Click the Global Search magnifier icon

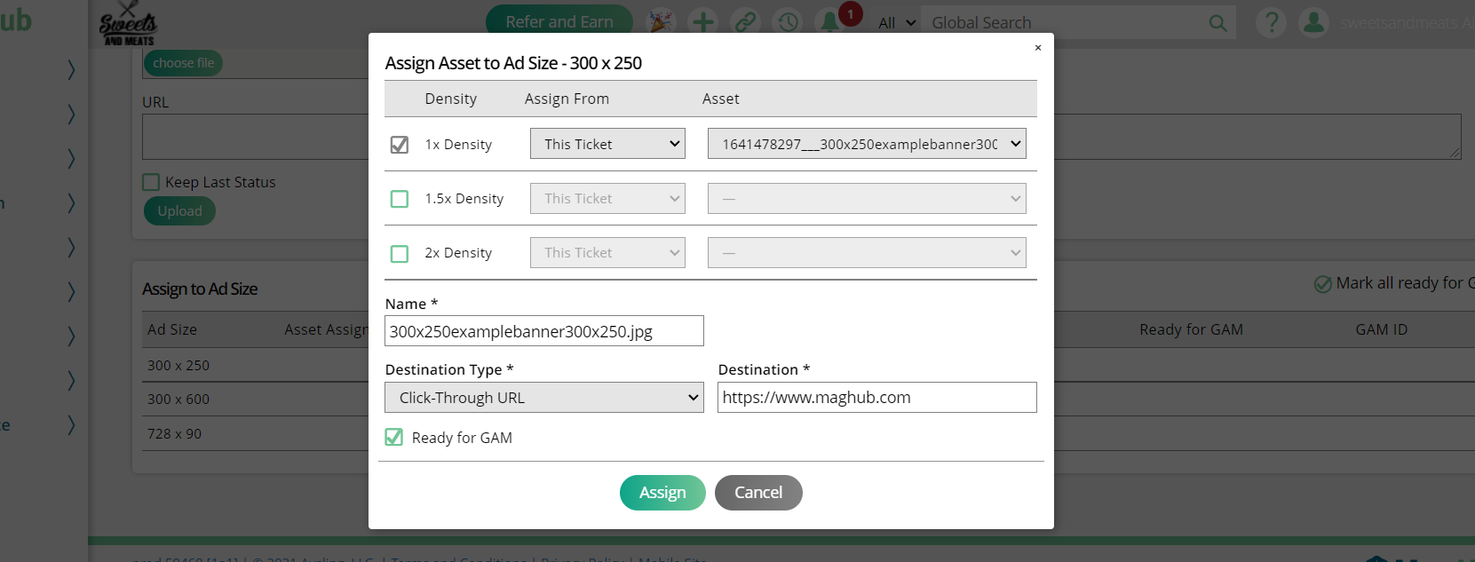1217,23
